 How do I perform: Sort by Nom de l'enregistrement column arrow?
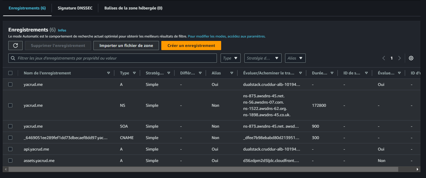coord(108,73)
